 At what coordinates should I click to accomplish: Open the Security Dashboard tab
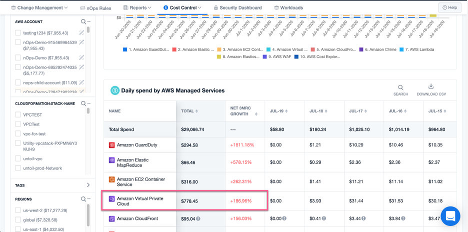[237, 7]
